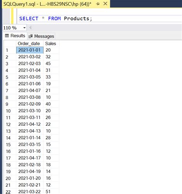
Task: Switch to the Messages tab
Action: click(x=41, y=36)
